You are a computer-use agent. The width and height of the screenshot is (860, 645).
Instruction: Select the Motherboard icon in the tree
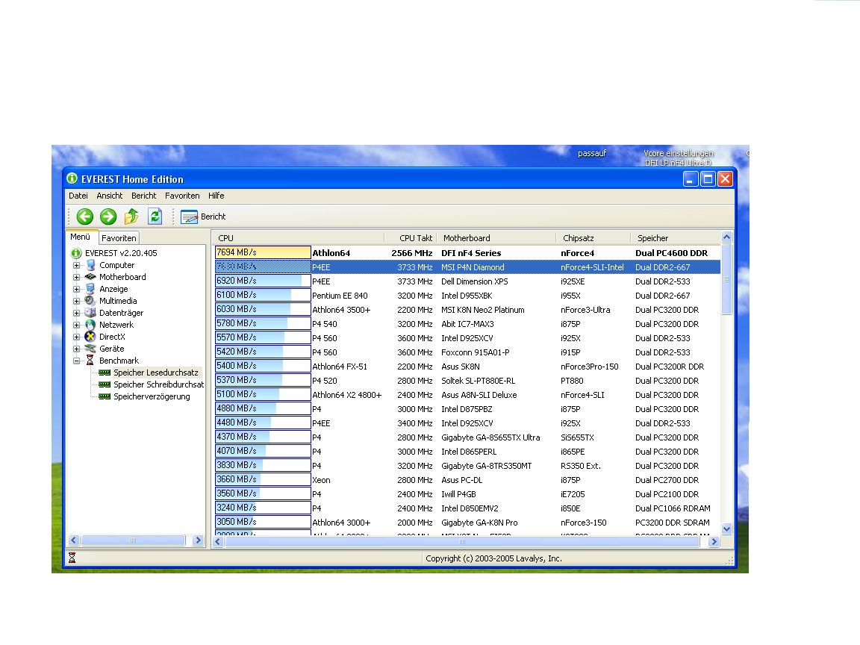pos(90,277)
